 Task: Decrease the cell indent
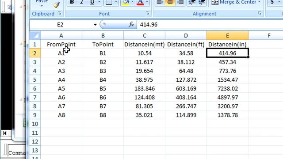tap(191, 2)
